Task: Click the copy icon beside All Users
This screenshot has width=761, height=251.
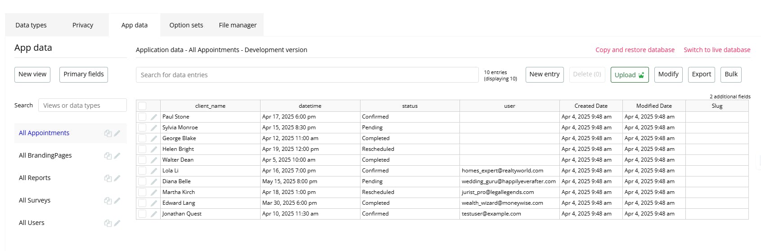Action: (x=108, y=223)
